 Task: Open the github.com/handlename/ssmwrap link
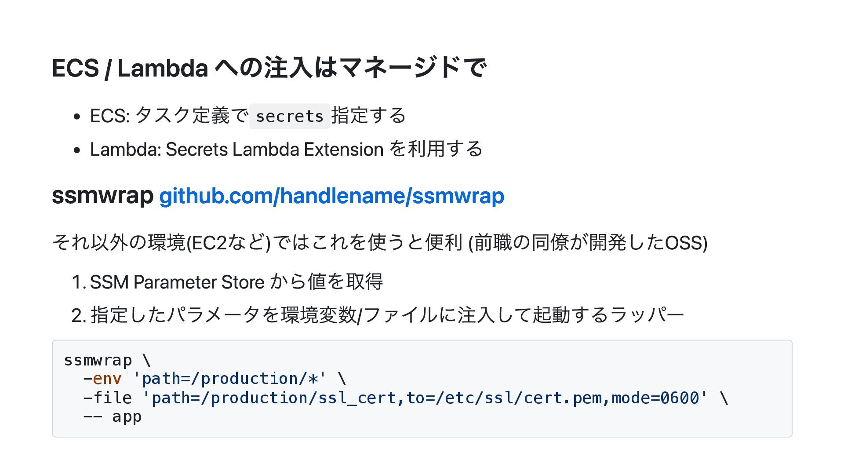[331, 196]
